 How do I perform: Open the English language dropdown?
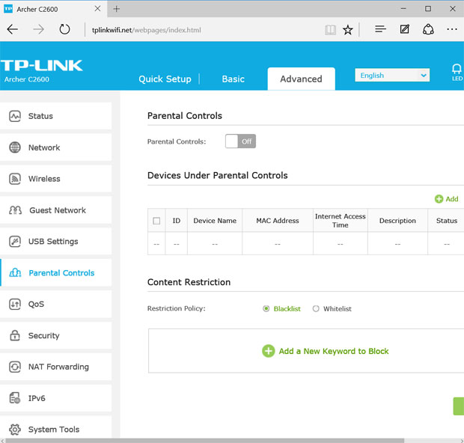click(x=392, y=75)
